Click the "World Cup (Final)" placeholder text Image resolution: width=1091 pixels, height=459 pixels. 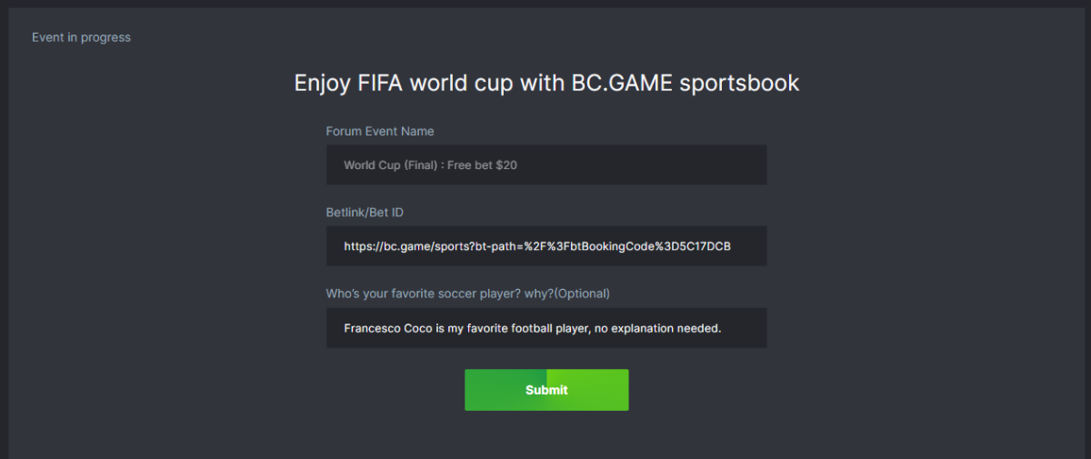(x=390, y=165)
